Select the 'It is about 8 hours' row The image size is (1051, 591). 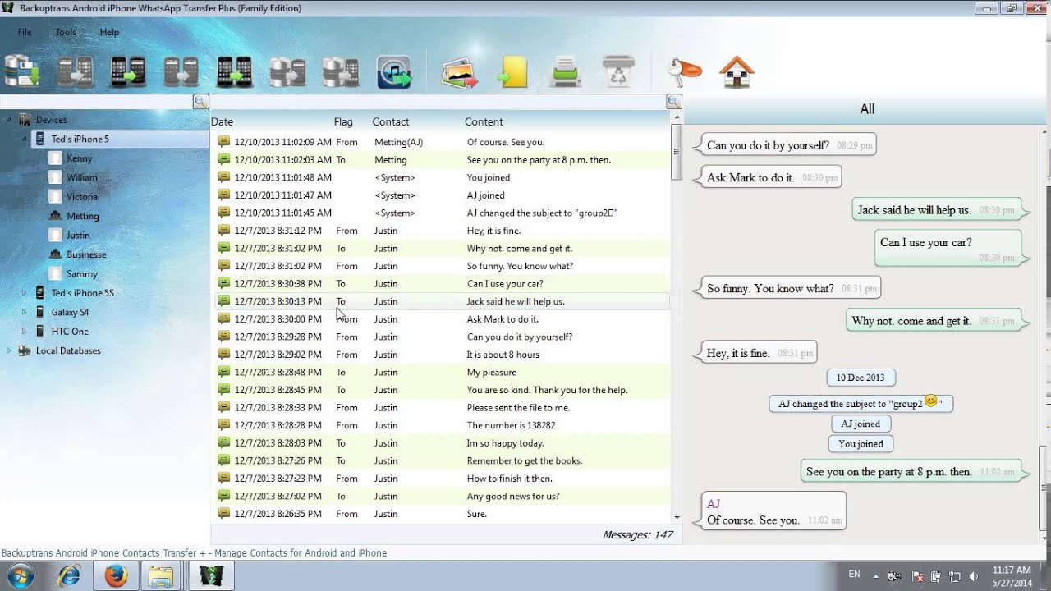(x=441, y=355)
